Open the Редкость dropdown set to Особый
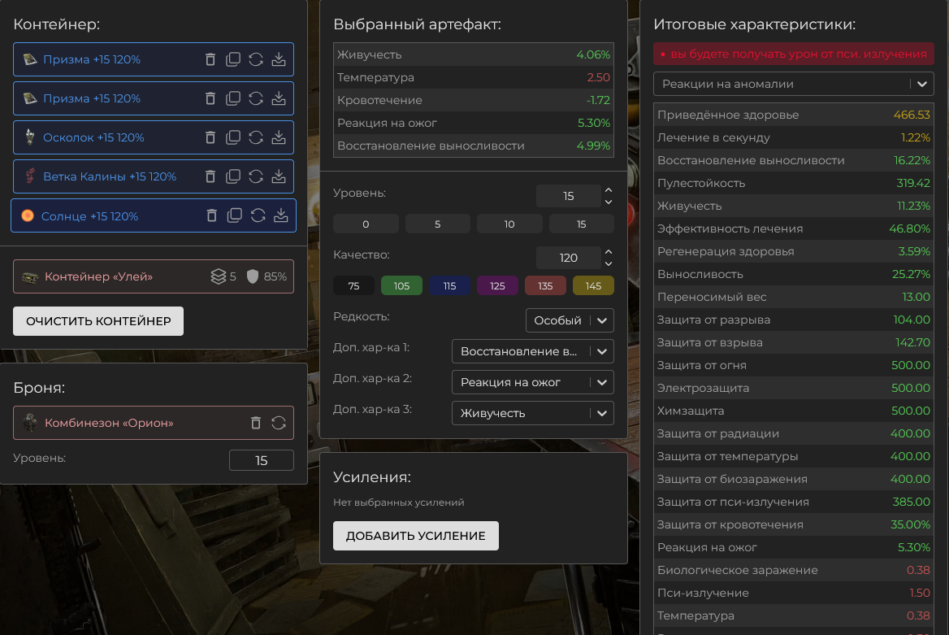 click(x=570, y=320)
